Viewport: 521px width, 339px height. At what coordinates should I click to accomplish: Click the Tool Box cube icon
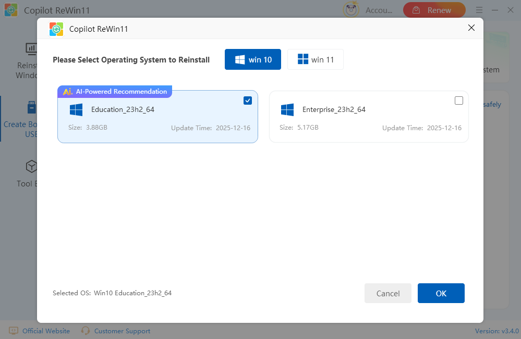coord(31,167)
